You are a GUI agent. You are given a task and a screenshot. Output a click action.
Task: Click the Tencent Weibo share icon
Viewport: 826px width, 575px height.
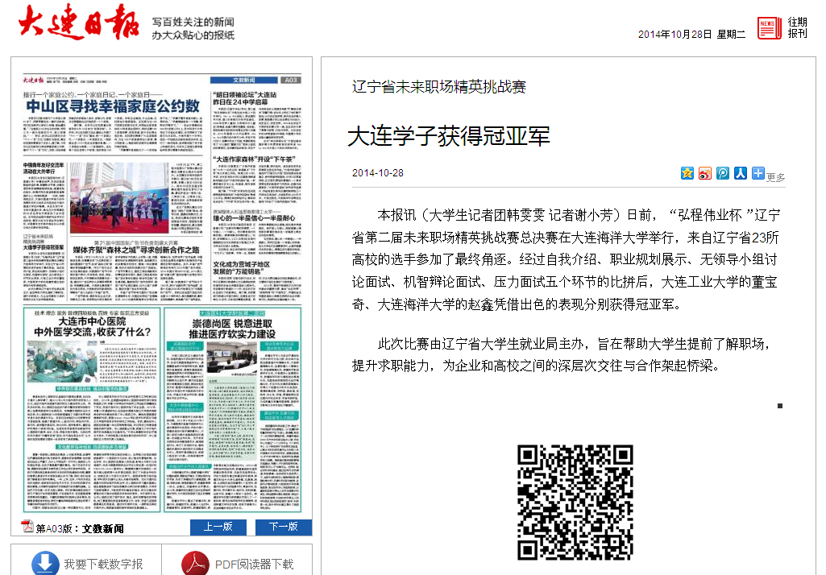[x=723, y=173]
